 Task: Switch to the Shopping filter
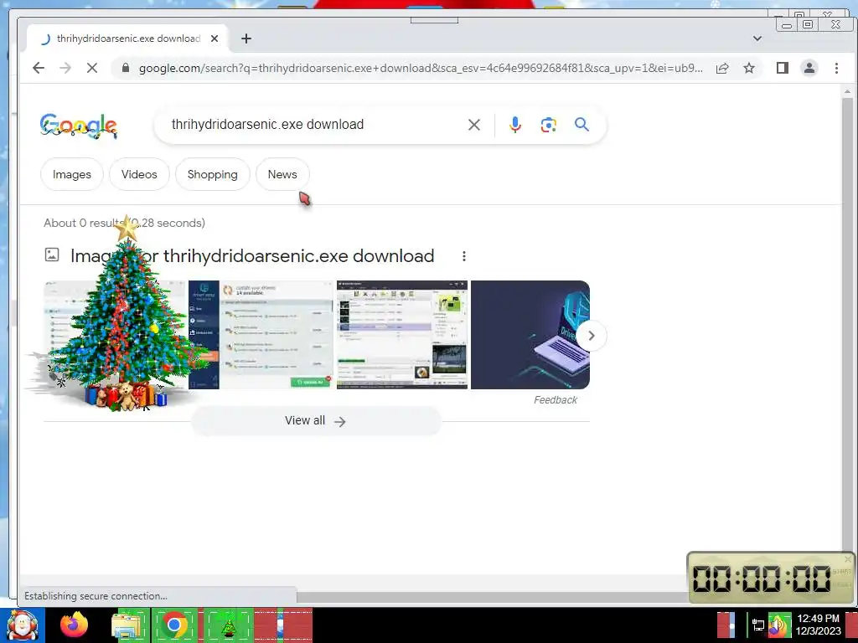click(x=212, y=174)
